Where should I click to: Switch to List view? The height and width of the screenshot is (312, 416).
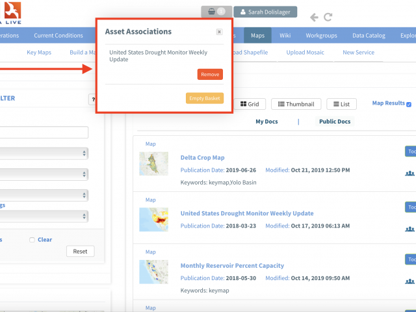coord(341,104)
